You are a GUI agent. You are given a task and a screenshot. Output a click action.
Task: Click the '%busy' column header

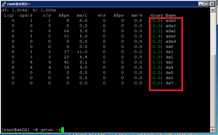point(156,15)
